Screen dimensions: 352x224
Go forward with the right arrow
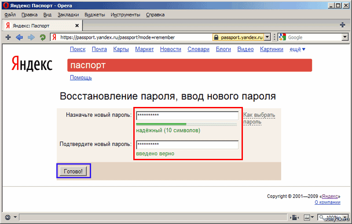[x=31, y=37]
